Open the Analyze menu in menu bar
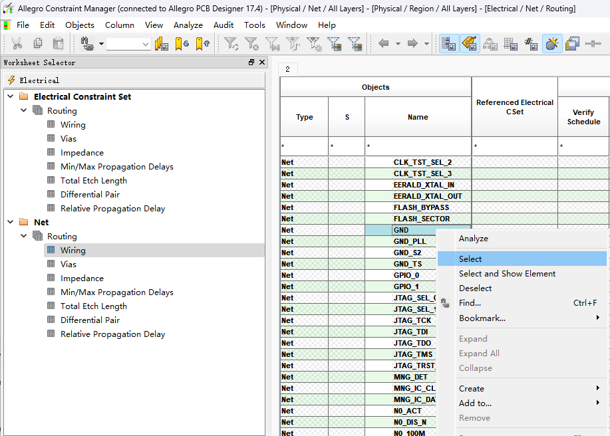Screen dimensions: 610x436 188,25
